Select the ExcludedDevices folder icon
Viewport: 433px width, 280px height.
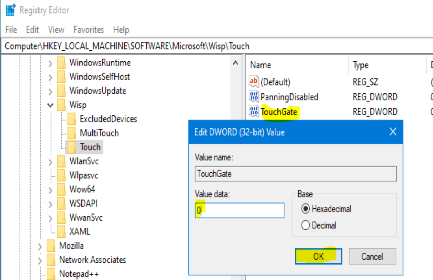tap(72, 119)
